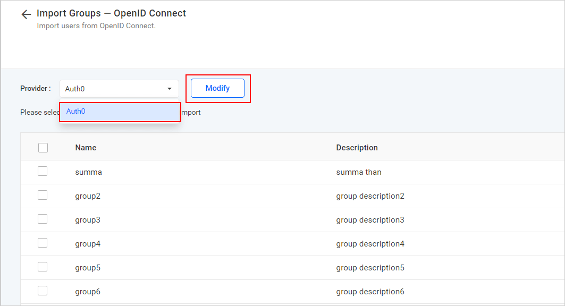Click the back arrow to return
Screen dimensions: 565x306
26,14
